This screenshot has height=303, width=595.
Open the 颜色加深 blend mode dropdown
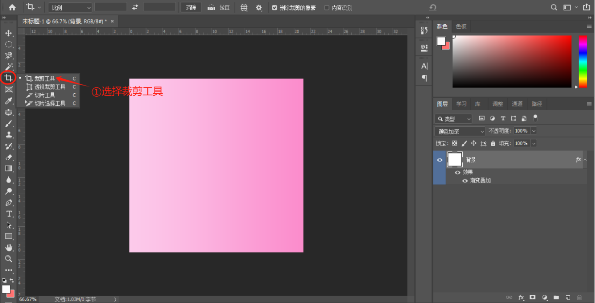click(460, 131)
